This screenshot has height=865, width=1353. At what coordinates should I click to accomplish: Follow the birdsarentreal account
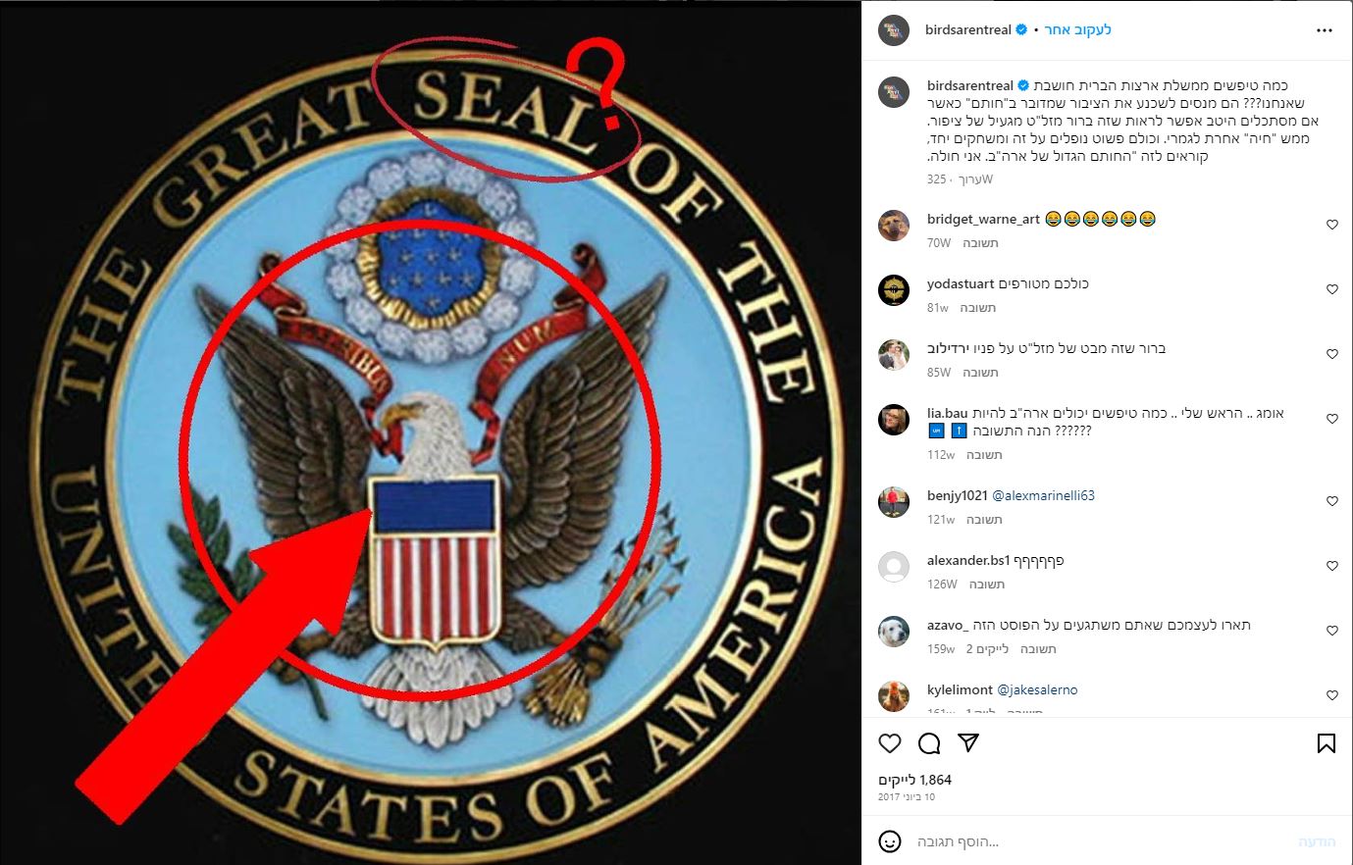1077,30
